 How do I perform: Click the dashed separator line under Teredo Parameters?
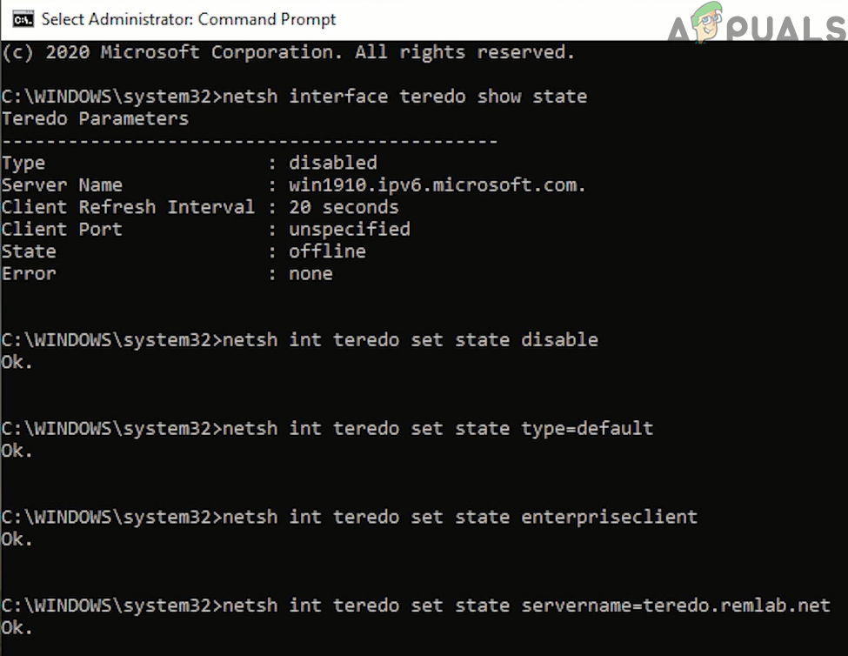coord(249,141)
